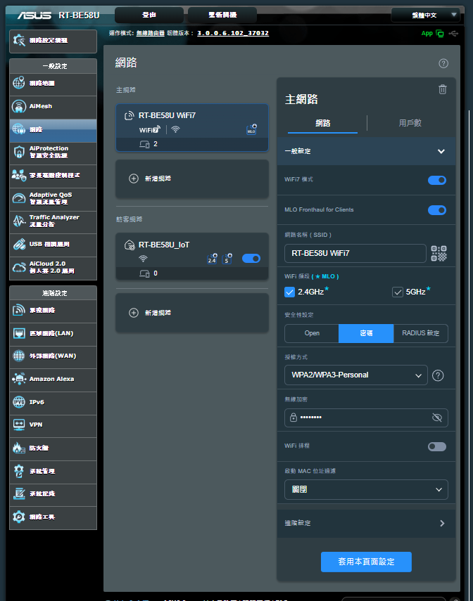Screen dimensions: 473x601
Task: Open firewall settings in sidebar
Action: [x=53, y=448]
